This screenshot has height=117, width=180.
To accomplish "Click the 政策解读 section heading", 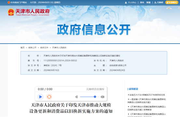I will click(133, 89).
